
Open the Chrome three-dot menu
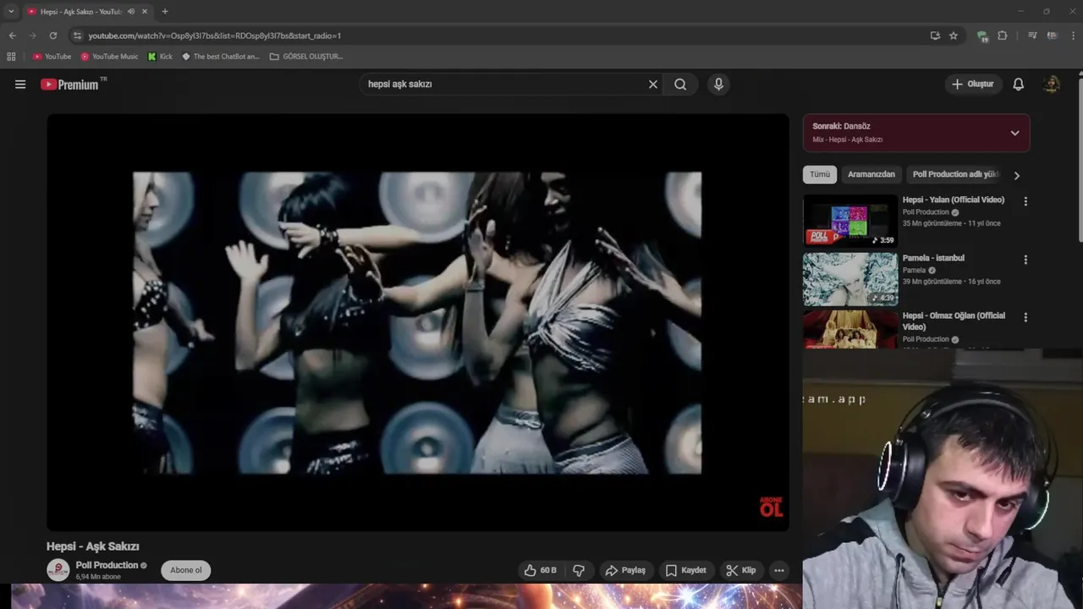1073,36
